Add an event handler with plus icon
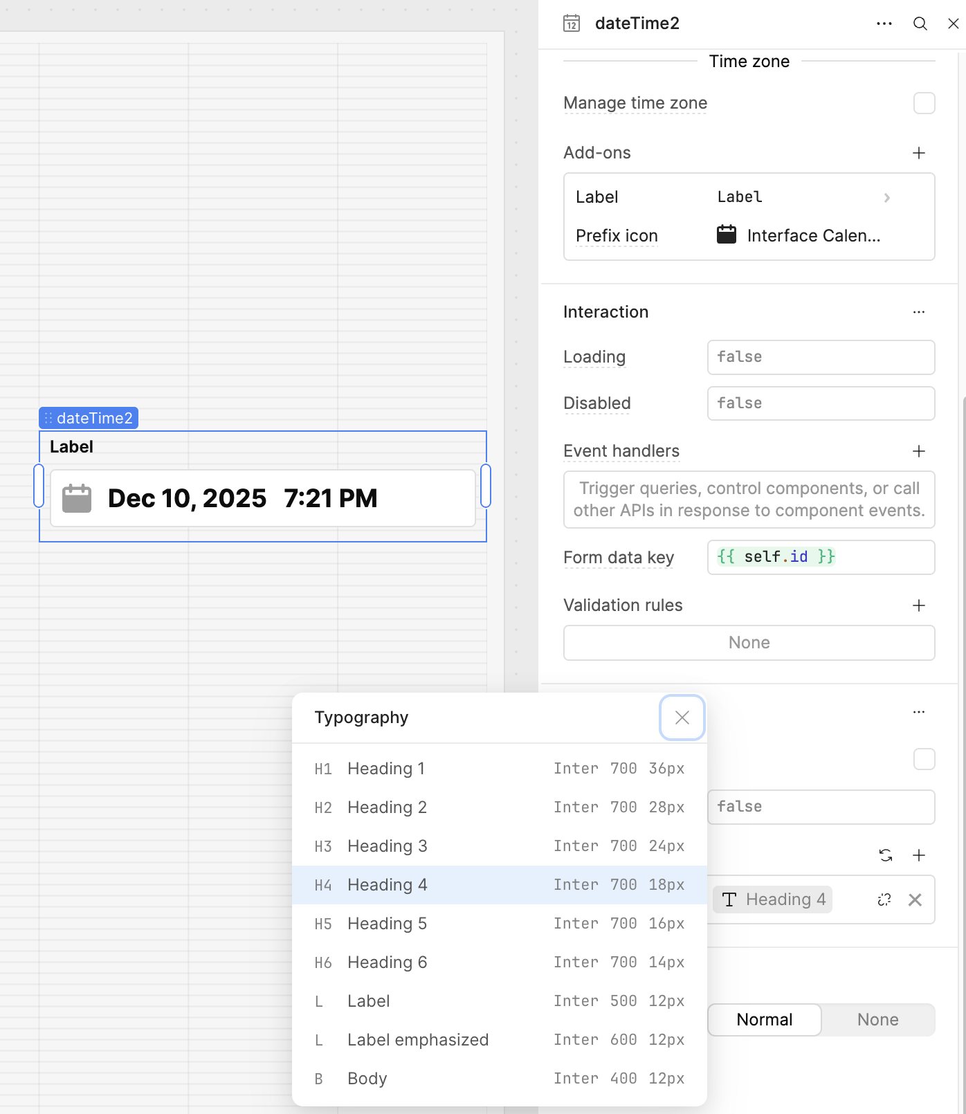Image resolution: width=966 pixels, height=1114 pixels. pos(918,451)
